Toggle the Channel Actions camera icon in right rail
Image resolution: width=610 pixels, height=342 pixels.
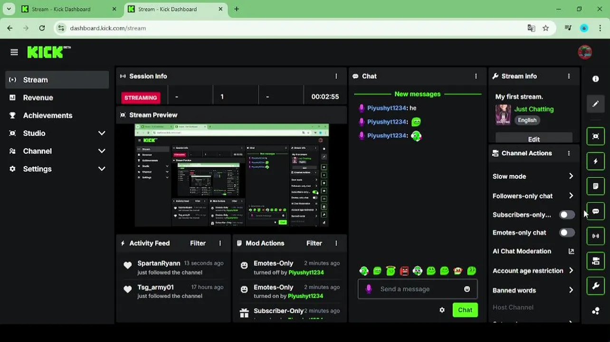pyautogui.click(x=596, y=261)
